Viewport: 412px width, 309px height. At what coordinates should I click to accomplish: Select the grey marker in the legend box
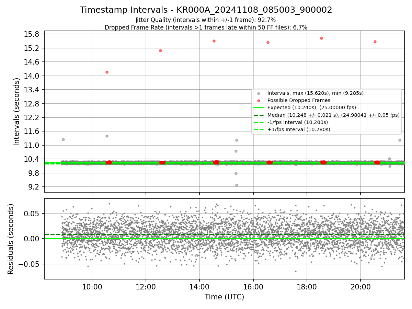click(259, 93)
